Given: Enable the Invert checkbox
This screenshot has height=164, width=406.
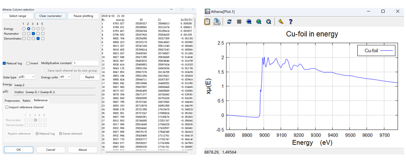Looking at the screenshot, I should (28, 63).
